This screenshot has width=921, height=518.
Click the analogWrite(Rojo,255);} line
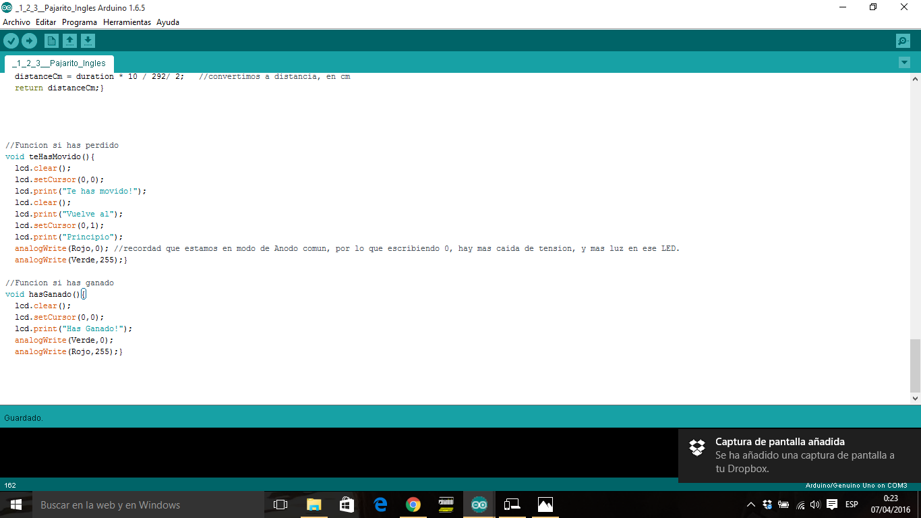coord(69,351)
